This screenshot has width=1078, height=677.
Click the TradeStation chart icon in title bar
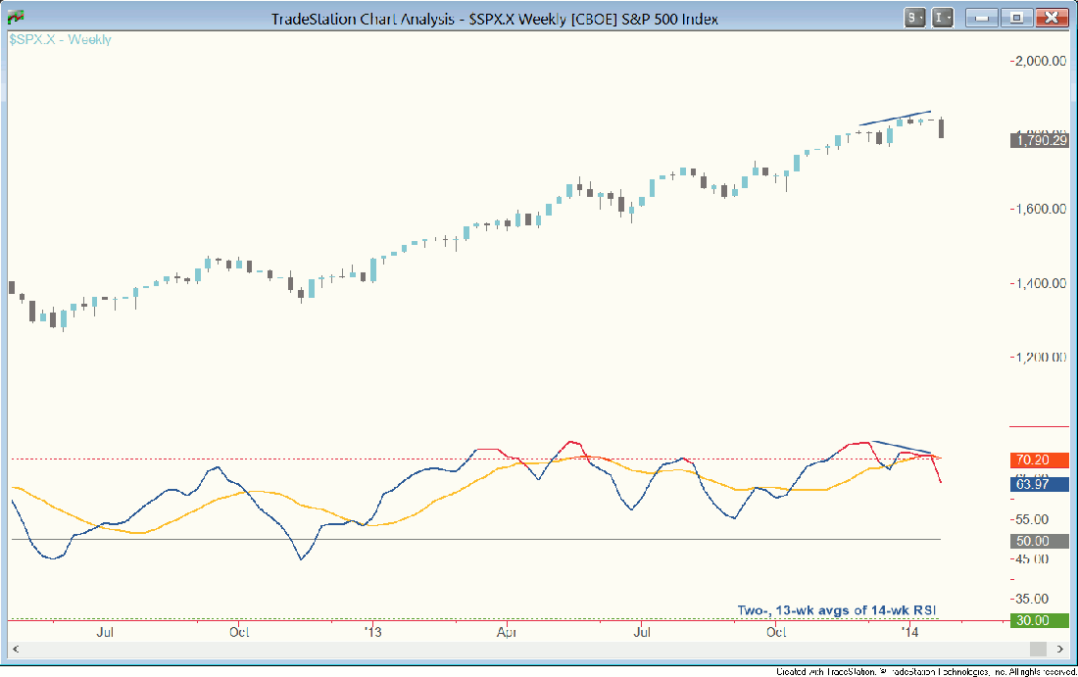[x=17, y=17]
